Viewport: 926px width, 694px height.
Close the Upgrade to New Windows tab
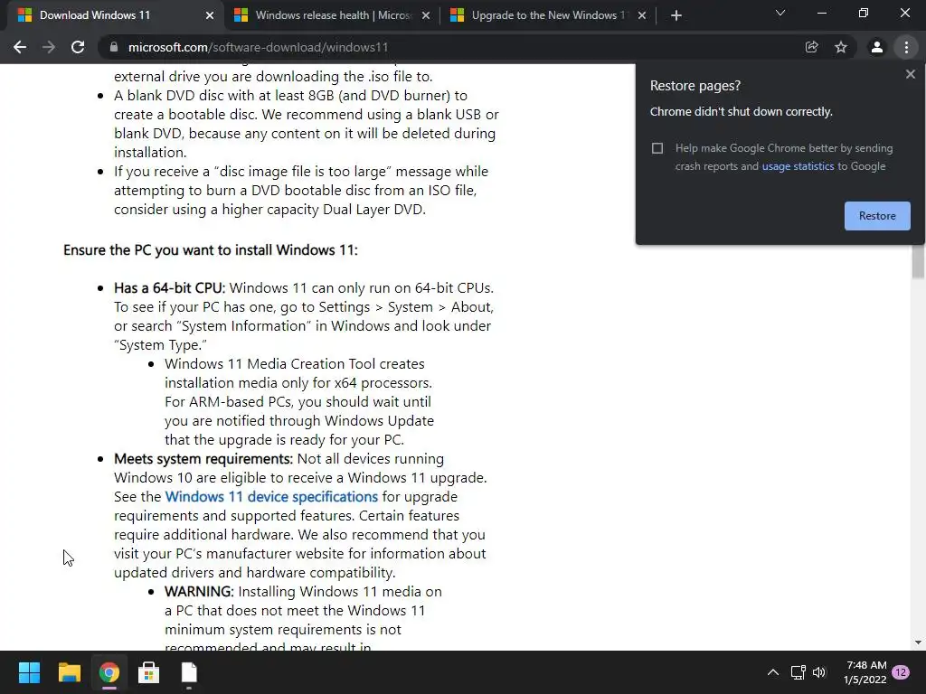click(x=642, y=15)
